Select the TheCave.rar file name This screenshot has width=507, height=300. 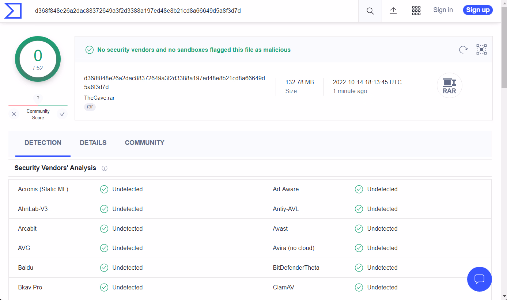click(99, 98)
